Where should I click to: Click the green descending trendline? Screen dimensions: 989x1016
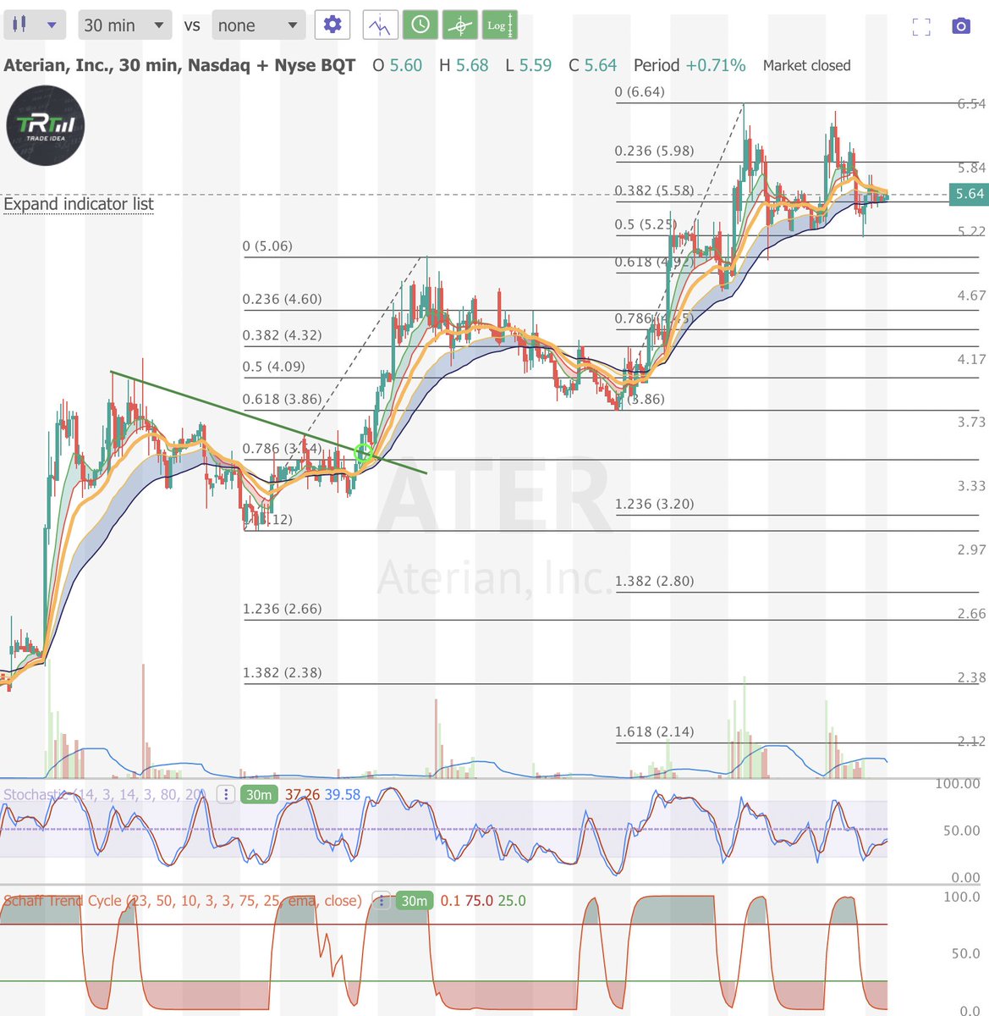[268, 422]
